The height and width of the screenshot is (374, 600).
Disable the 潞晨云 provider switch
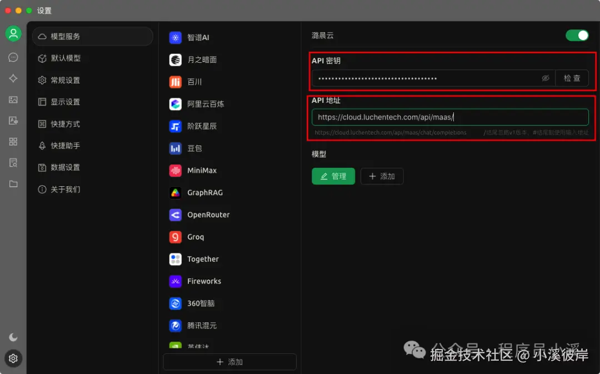tap(577, 34)
